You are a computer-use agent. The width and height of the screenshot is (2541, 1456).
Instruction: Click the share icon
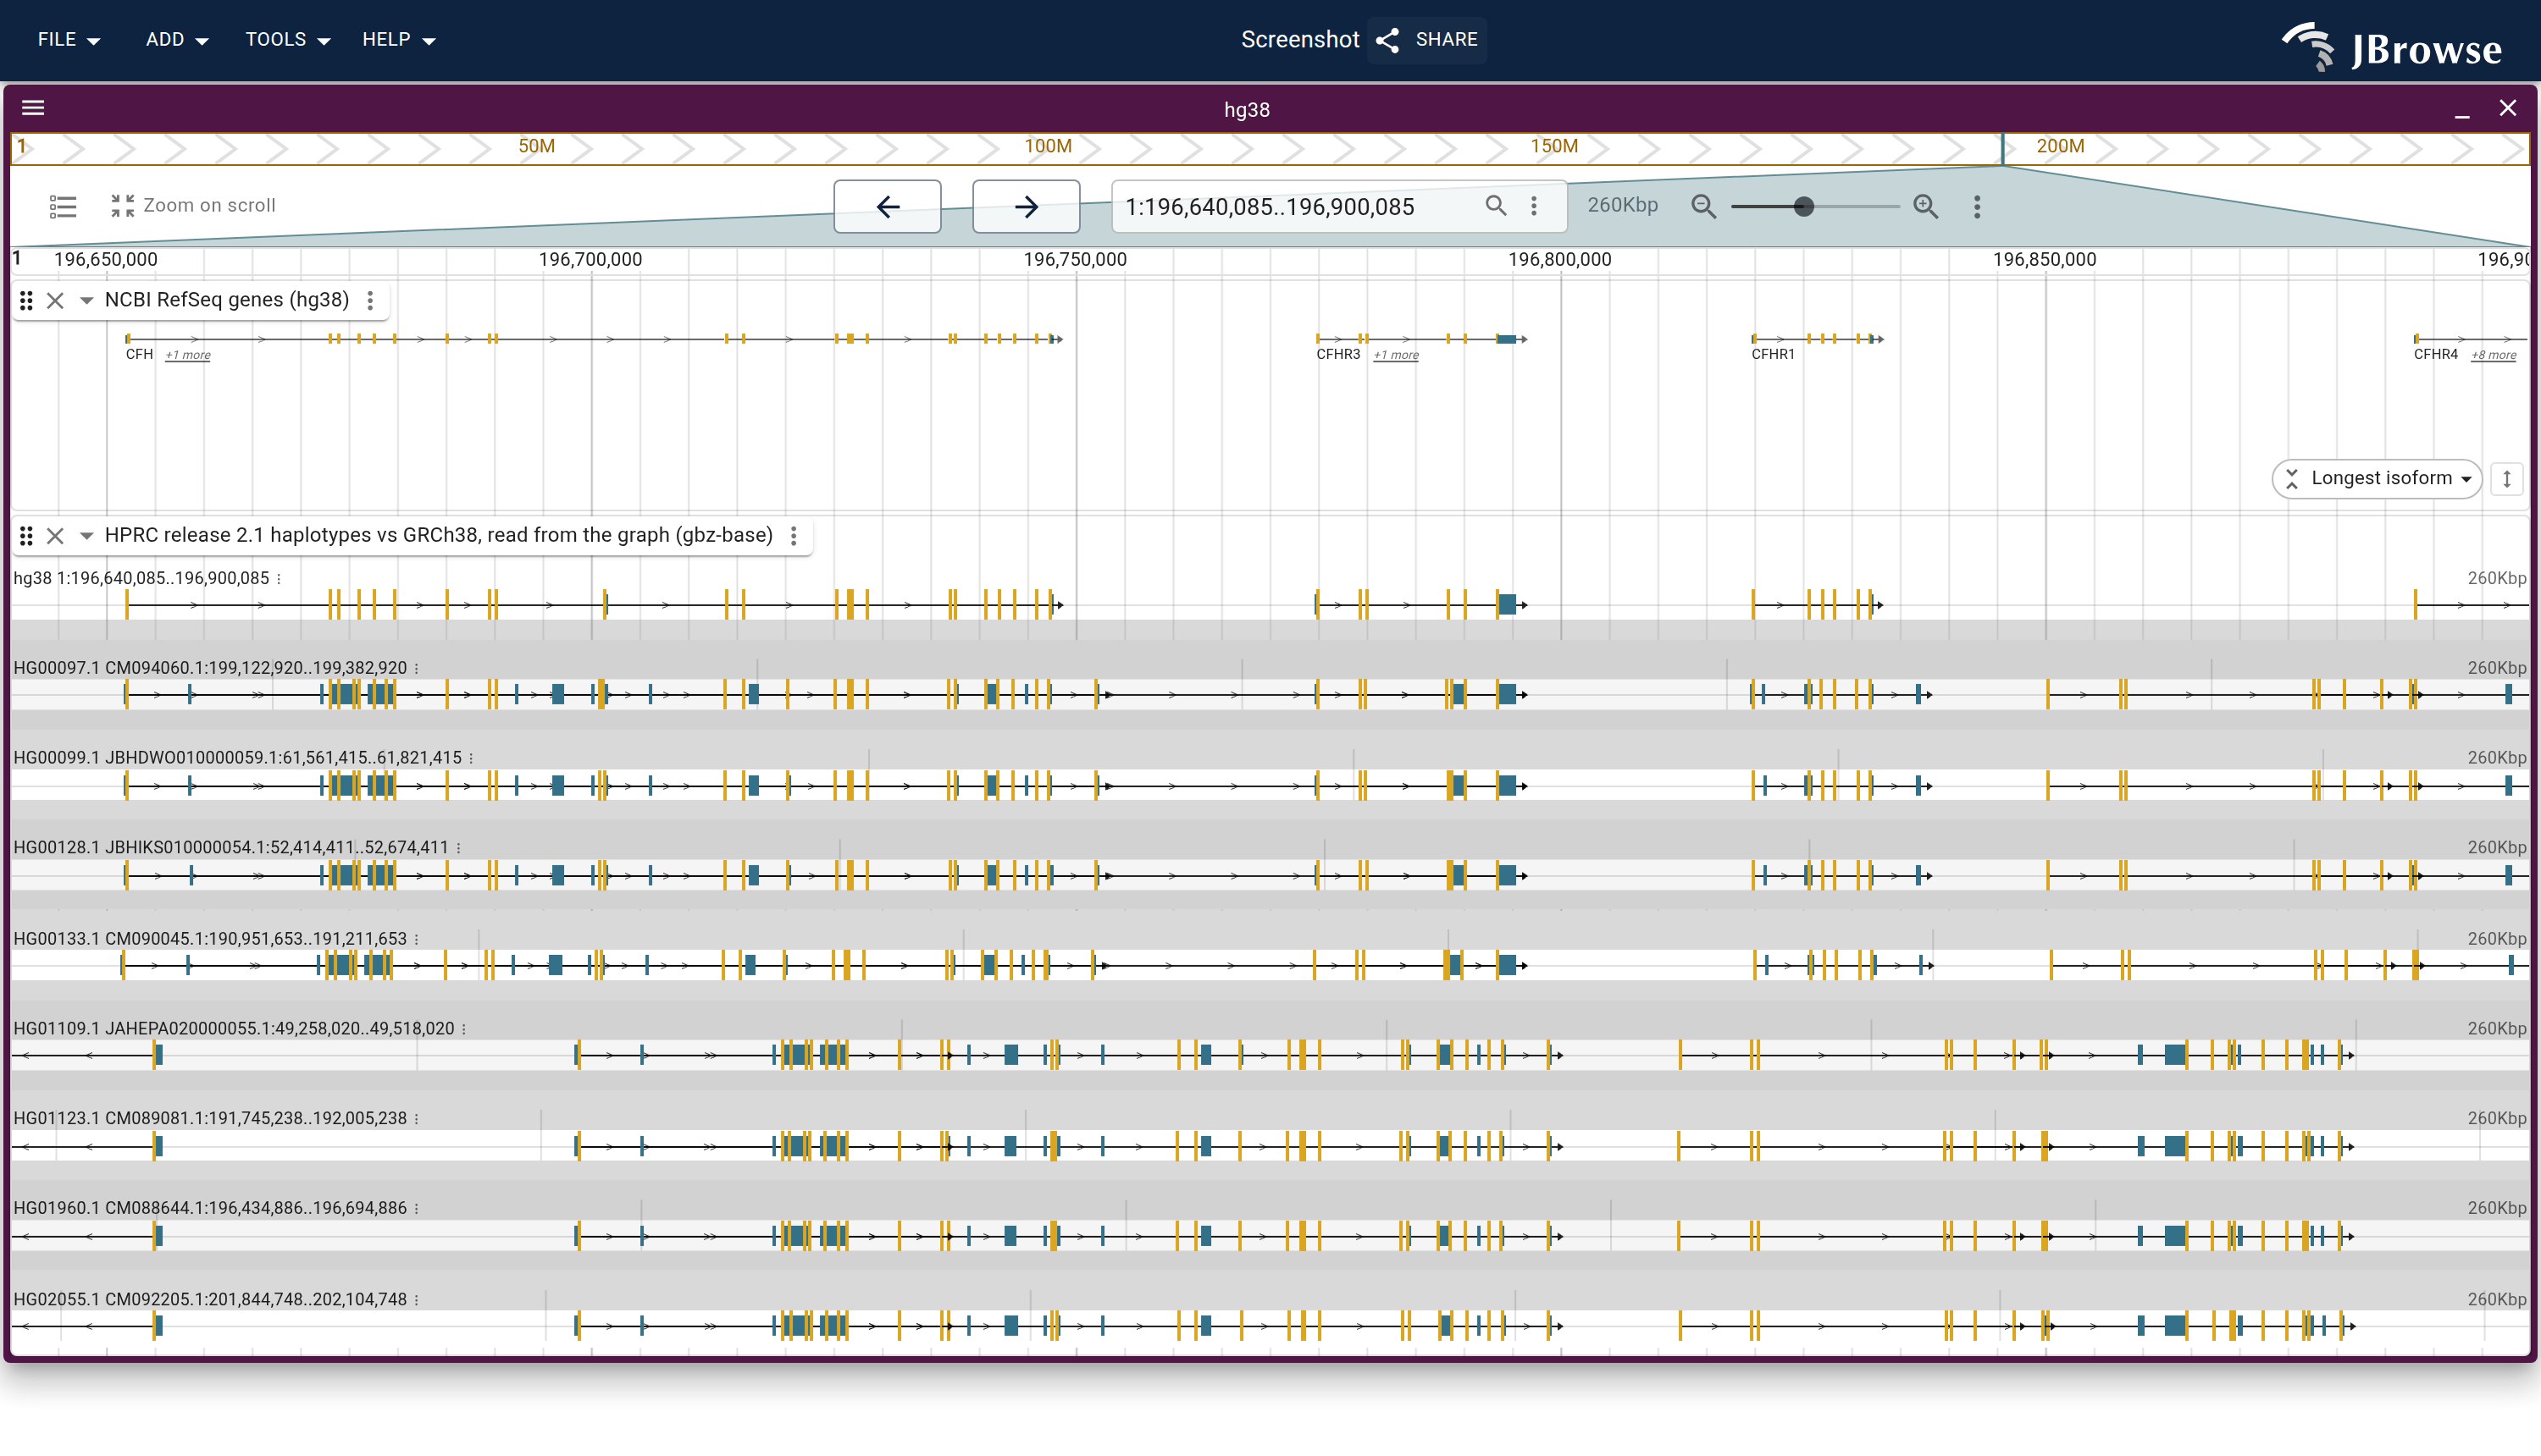1387,40
